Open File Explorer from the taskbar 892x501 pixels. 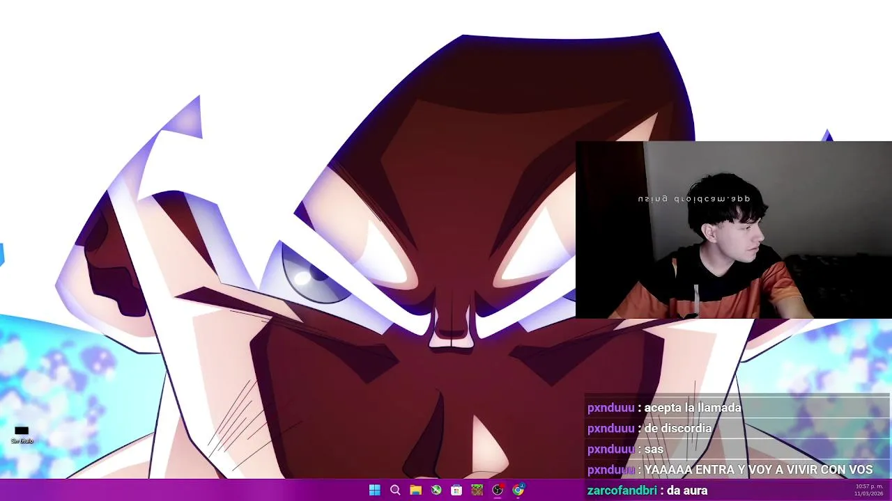pyautogui.click(x=415, y=490)
